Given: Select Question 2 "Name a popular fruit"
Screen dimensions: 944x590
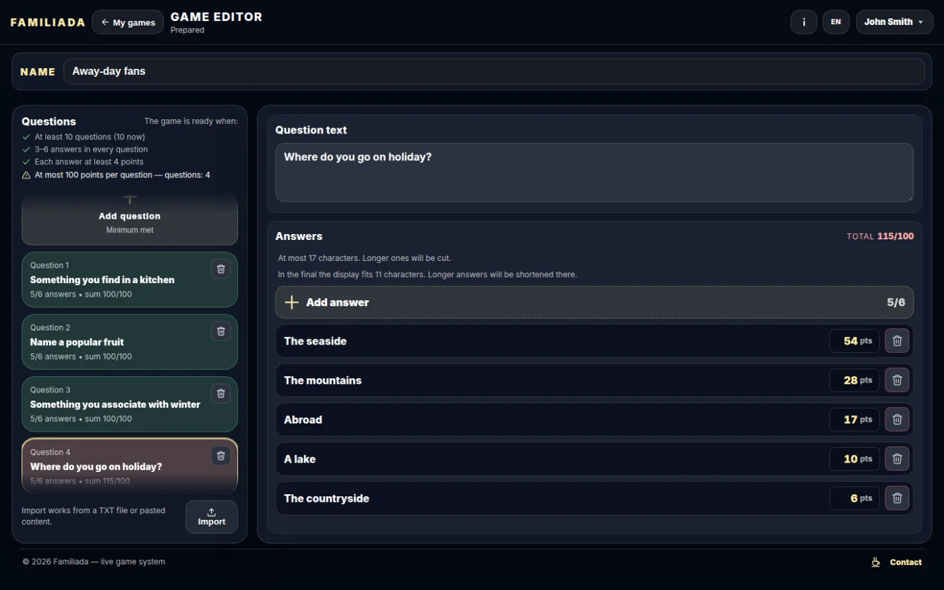Looking at the screenshot, I should (x=129, y=342).
